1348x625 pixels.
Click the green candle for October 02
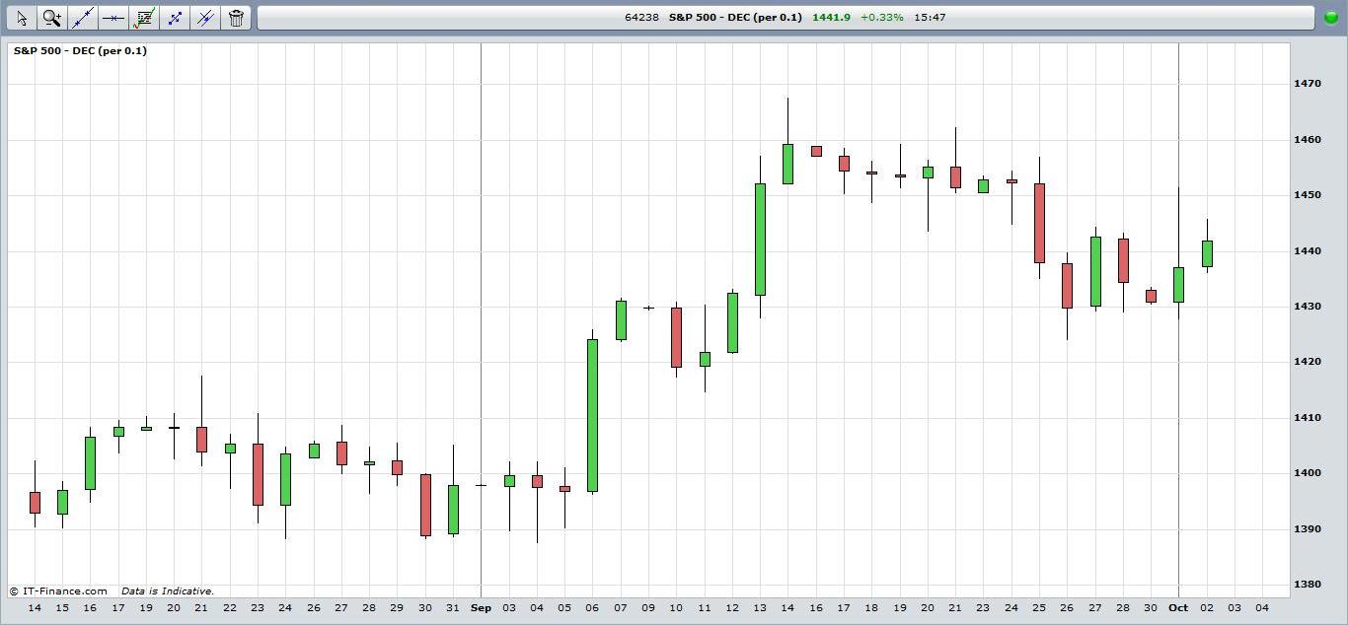(x=1207, y=253)
